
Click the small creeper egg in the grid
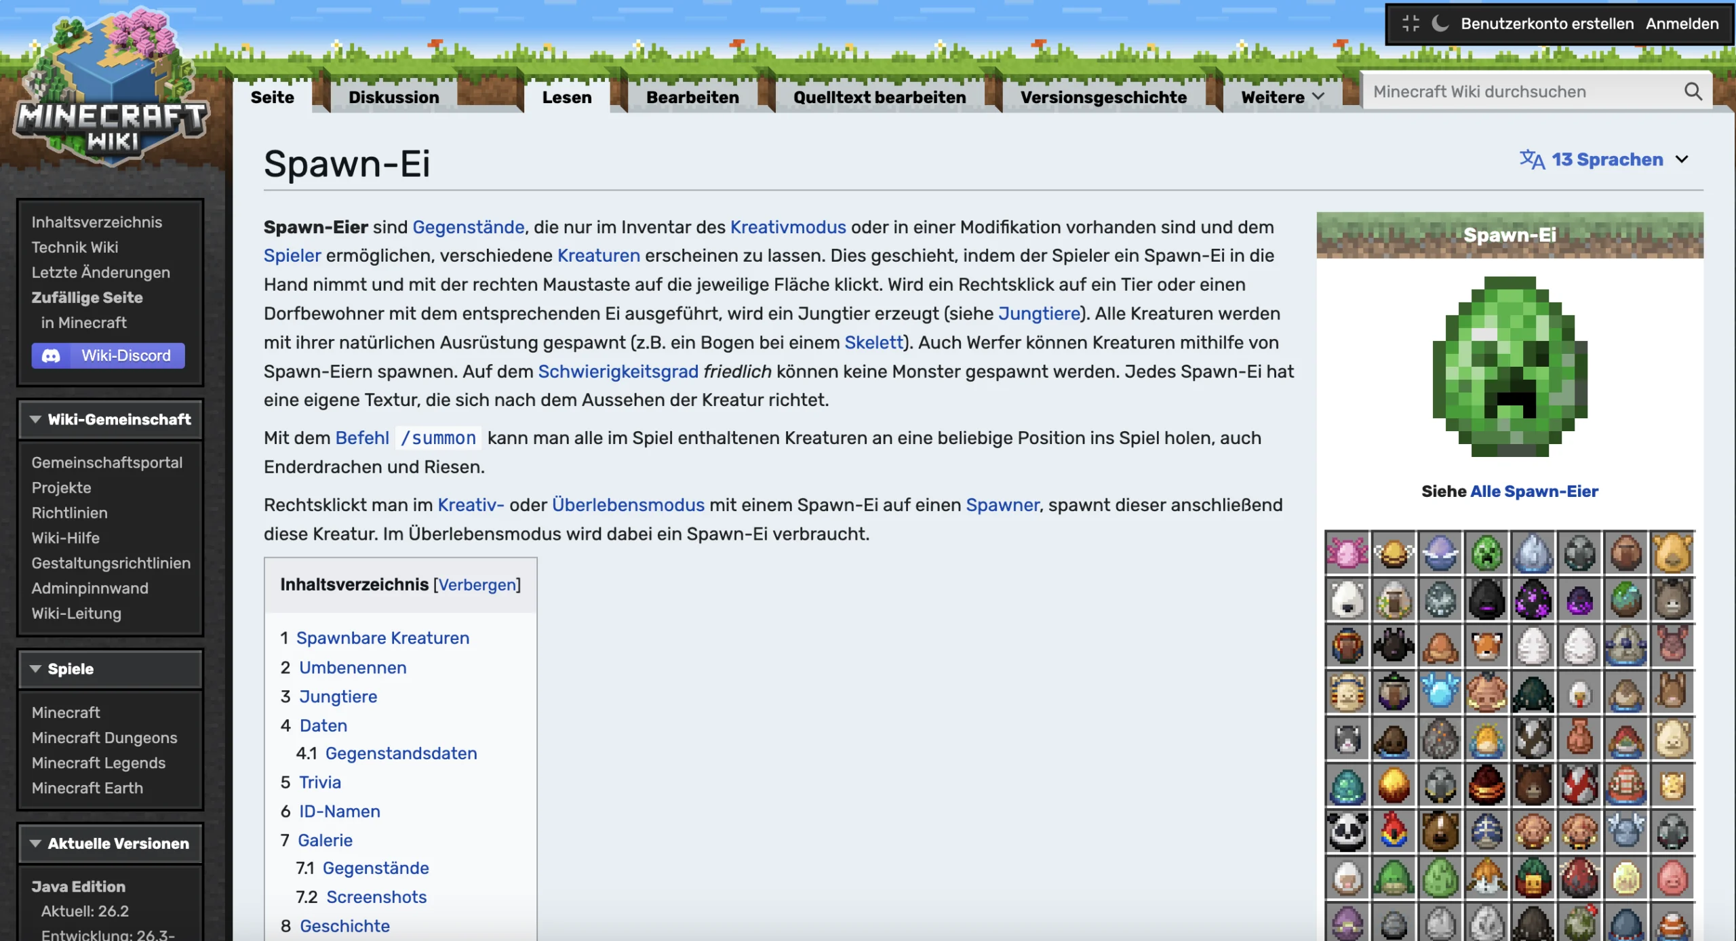click(x=1486, y=553)
